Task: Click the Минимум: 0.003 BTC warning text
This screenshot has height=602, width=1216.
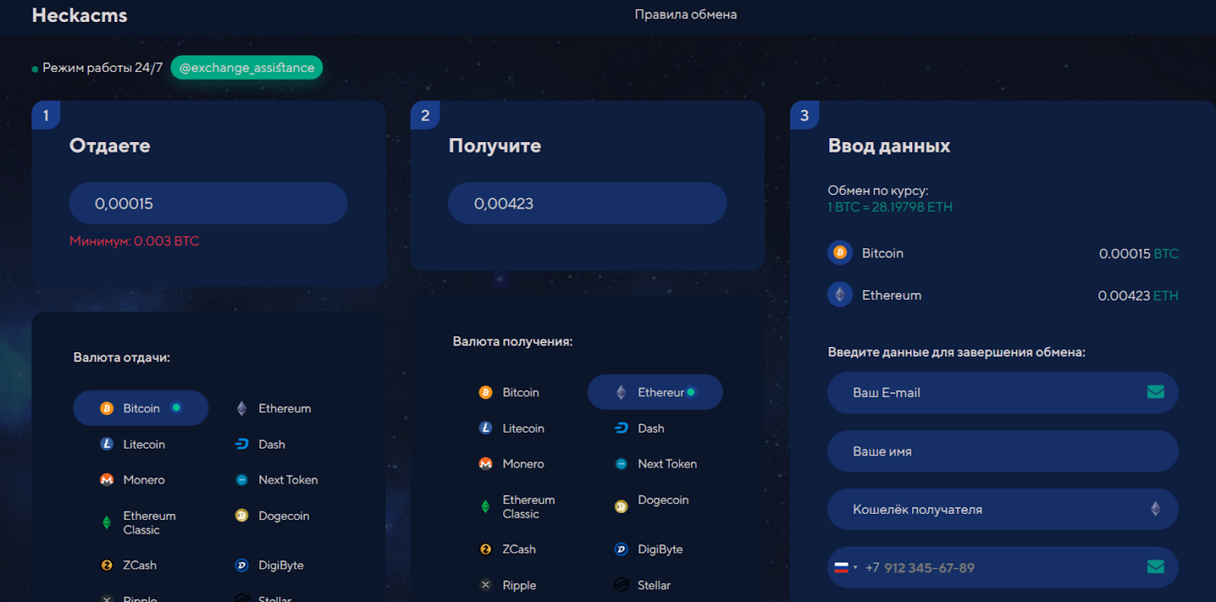Action: [x=135, y=241]
